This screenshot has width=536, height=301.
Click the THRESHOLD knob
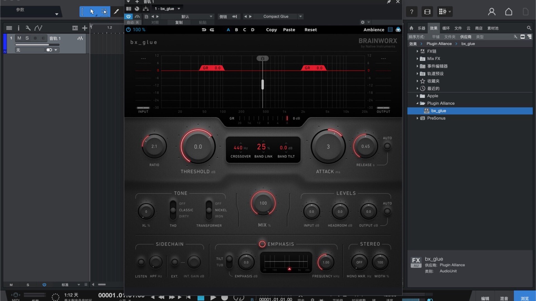pos(198,147)
